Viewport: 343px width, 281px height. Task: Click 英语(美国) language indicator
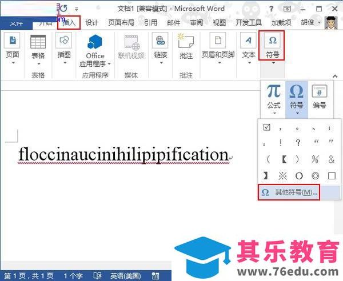coord(126,275)
